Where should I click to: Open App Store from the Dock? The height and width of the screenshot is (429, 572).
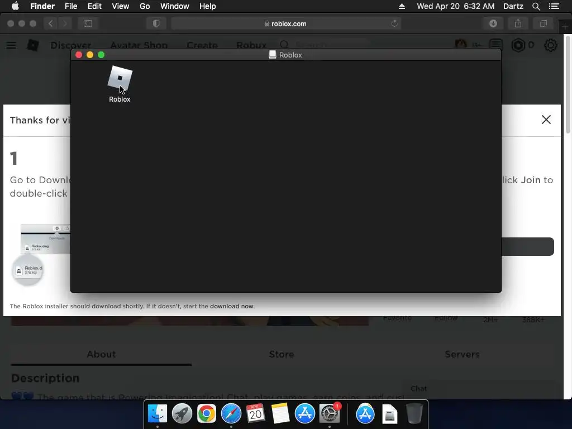(304, 414)
